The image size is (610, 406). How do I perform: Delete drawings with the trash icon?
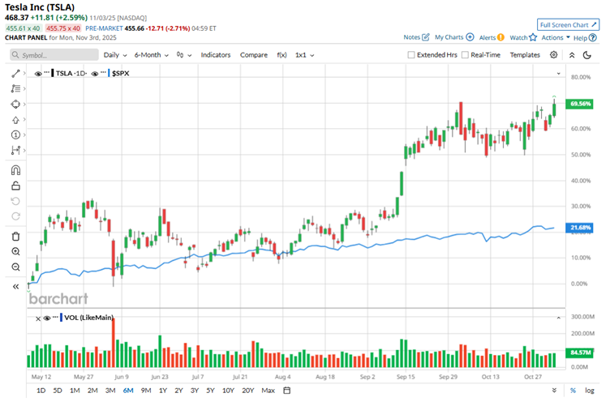[15, 236]
